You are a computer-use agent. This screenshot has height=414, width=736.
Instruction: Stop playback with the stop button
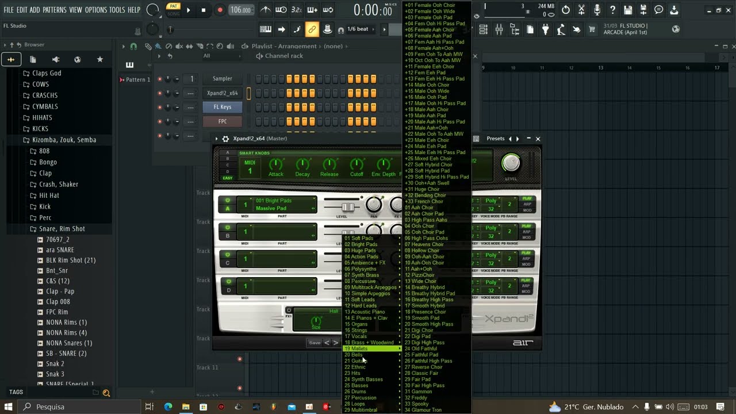(204, 10)
